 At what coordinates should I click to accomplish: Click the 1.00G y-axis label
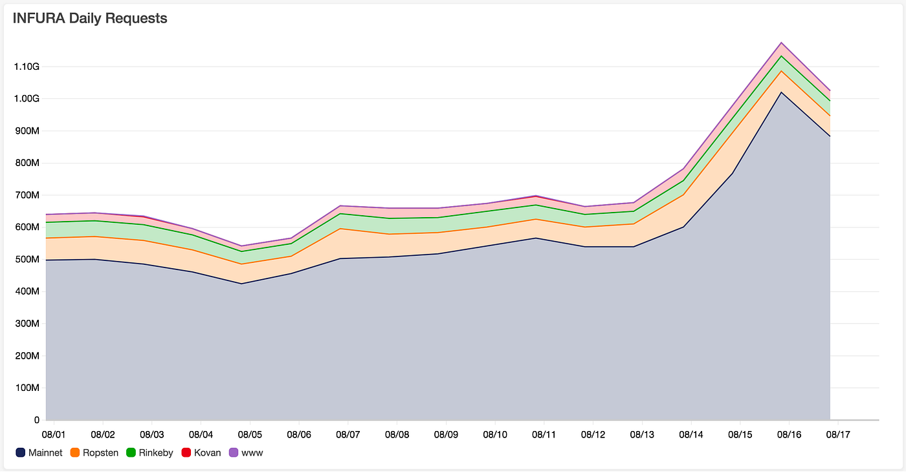point(27,99)
